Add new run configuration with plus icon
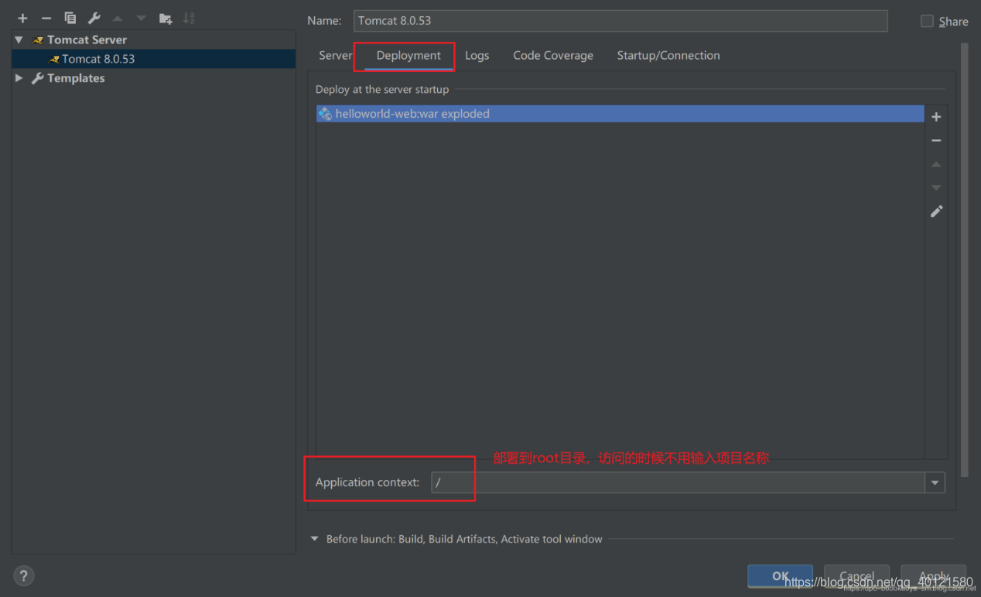981x597 pixels. (22, 18)
